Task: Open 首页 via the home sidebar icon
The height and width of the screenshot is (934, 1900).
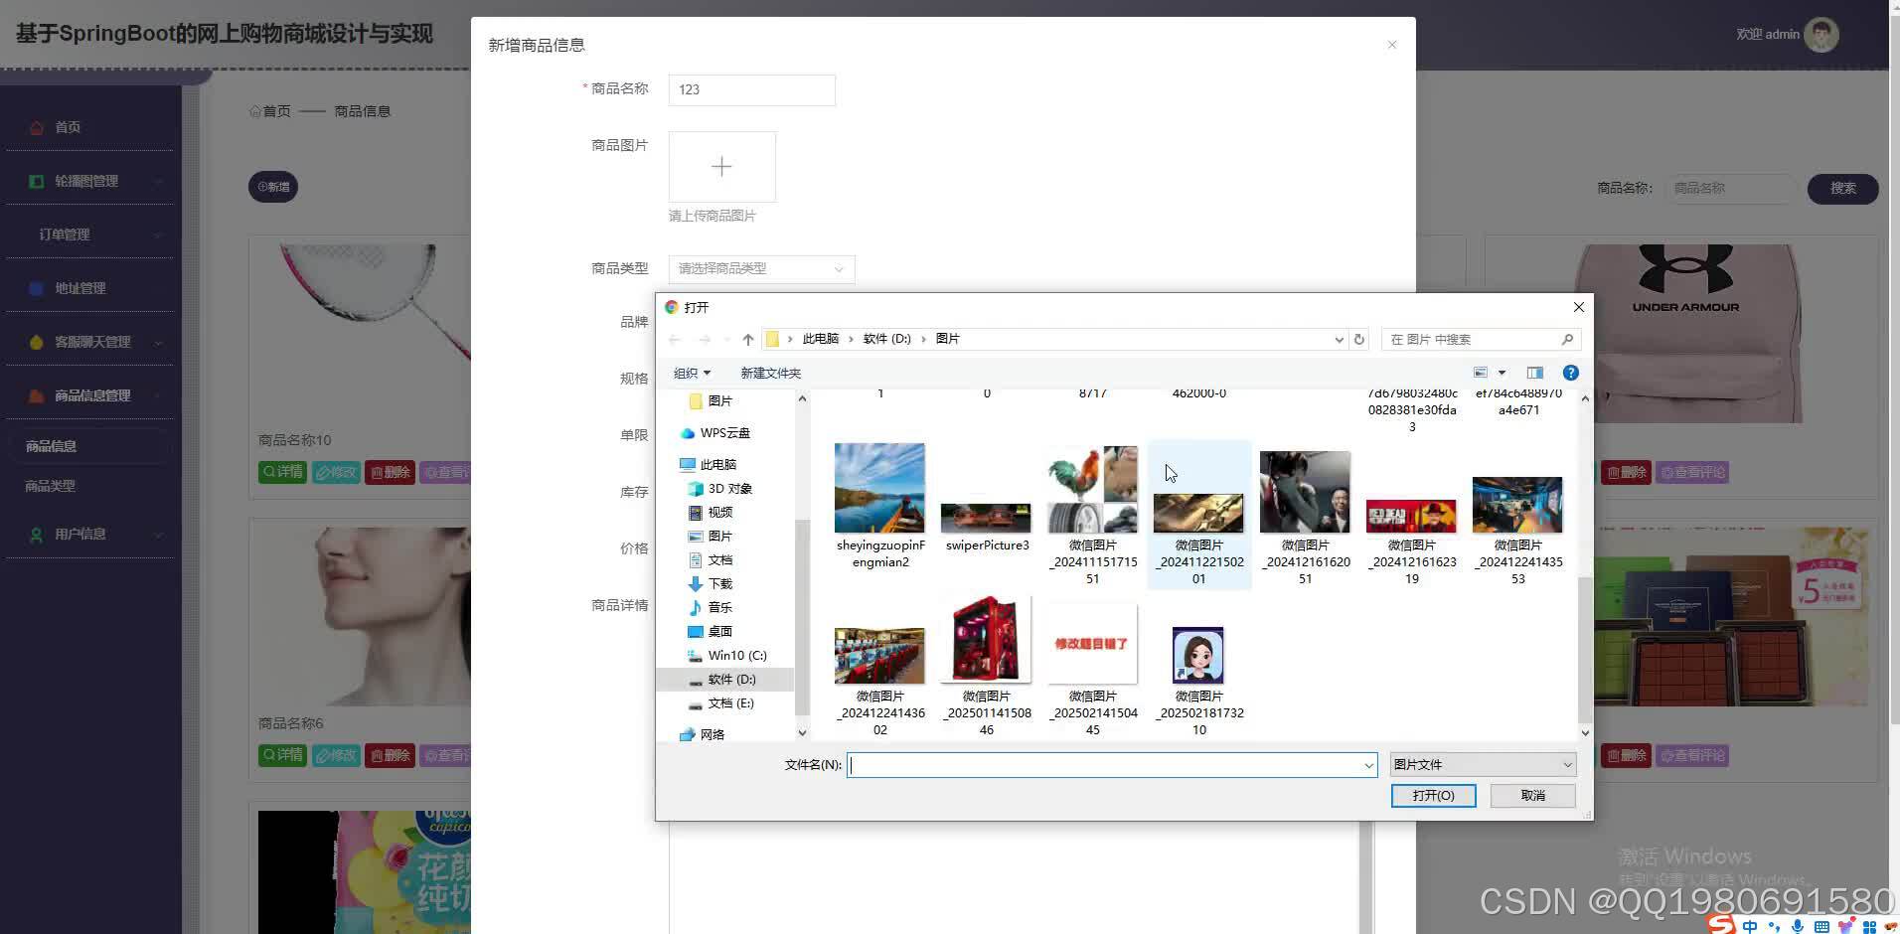Action: coord(36,126)
